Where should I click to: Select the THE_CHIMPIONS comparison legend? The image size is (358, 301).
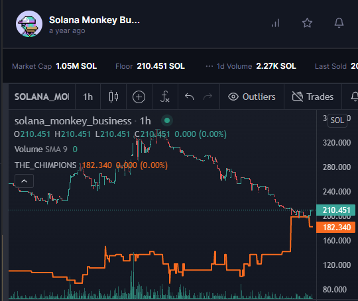click(46, 165)
